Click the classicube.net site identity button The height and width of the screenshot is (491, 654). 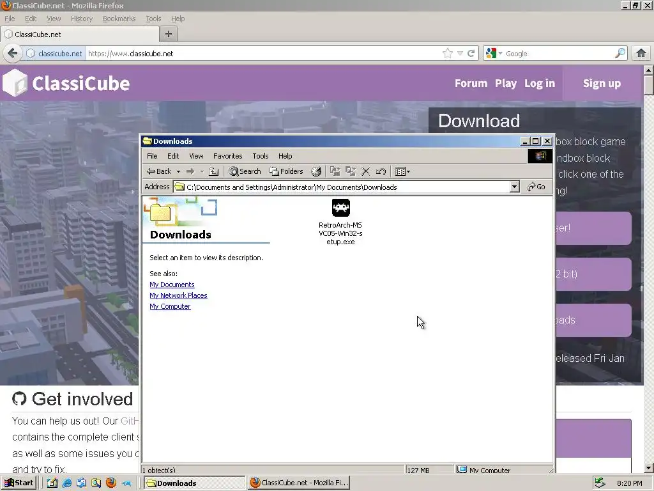(x=55, y=54)
